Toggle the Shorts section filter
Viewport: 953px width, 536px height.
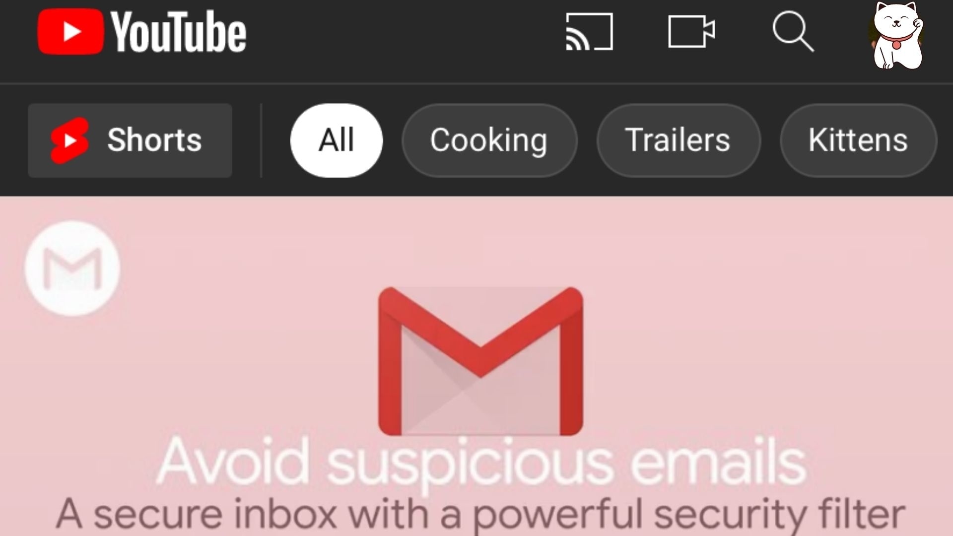[130, 139]
